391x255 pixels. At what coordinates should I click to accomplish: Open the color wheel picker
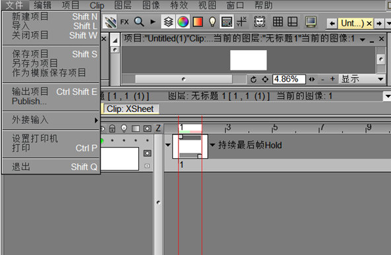(183, 22)
